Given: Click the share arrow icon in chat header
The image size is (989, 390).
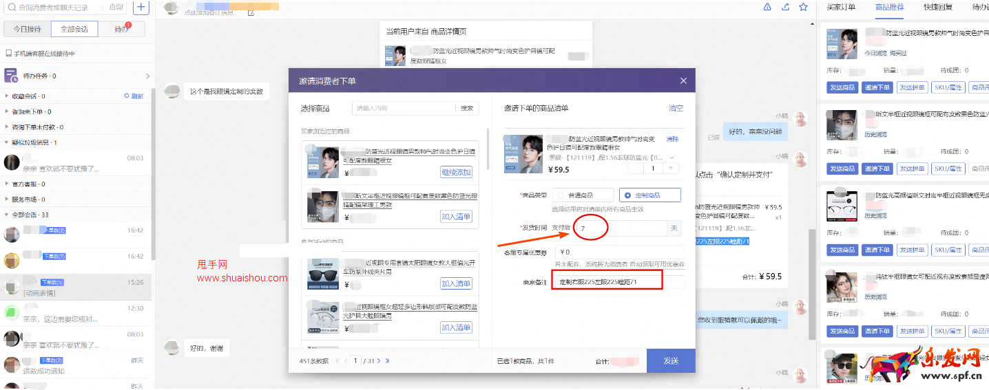Looking at the screenshot, I should click(785, 7).
